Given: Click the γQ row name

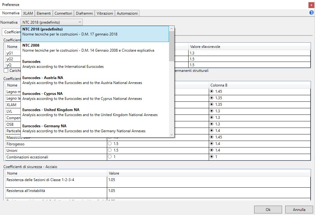Looking at the screenshot, I should [x=9, y=65].
